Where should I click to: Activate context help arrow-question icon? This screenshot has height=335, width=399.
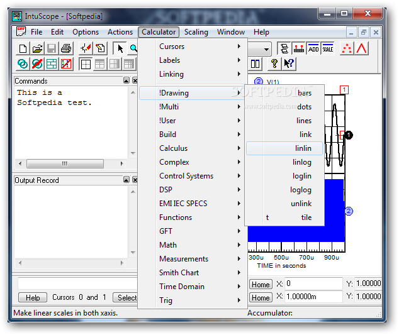pyautogui.click(x=289, y=64)
